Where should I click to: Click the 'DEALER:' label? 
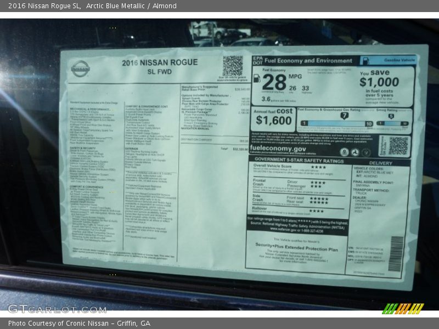tap(360, 197)
